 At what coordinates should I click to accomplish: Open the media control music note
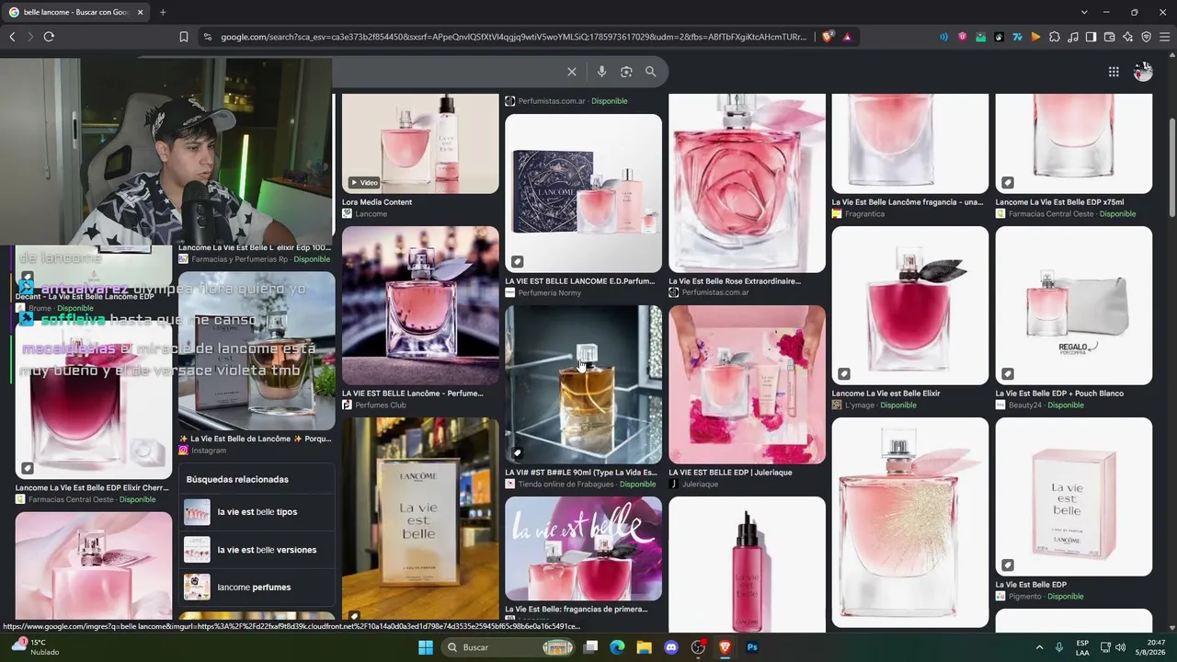1073,37
